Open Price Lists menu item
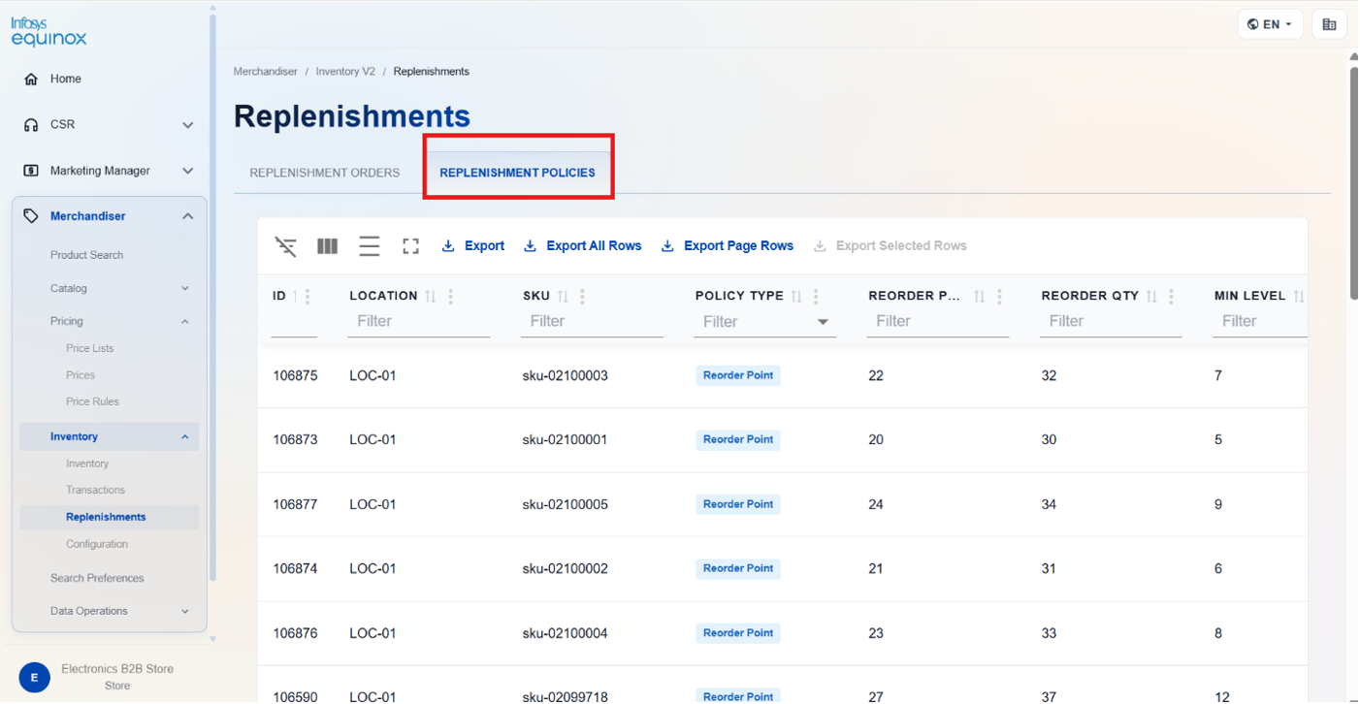Viewport: 1360px width, 704px height. click(89, 348)
